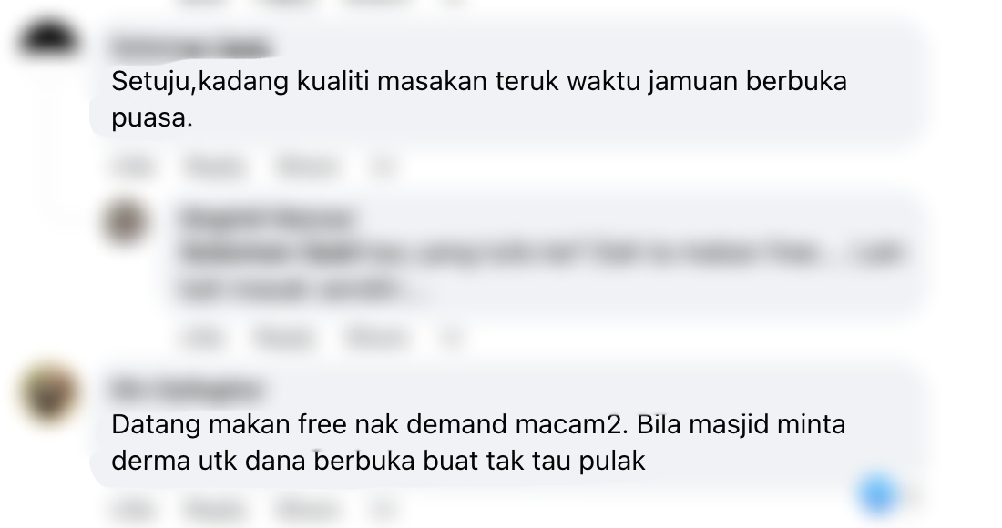Reply to the 'Setuju, kadang kualiti masakan' comment
The height and width of the screenshot is (528, 1002).
click(x=215, y=167)
